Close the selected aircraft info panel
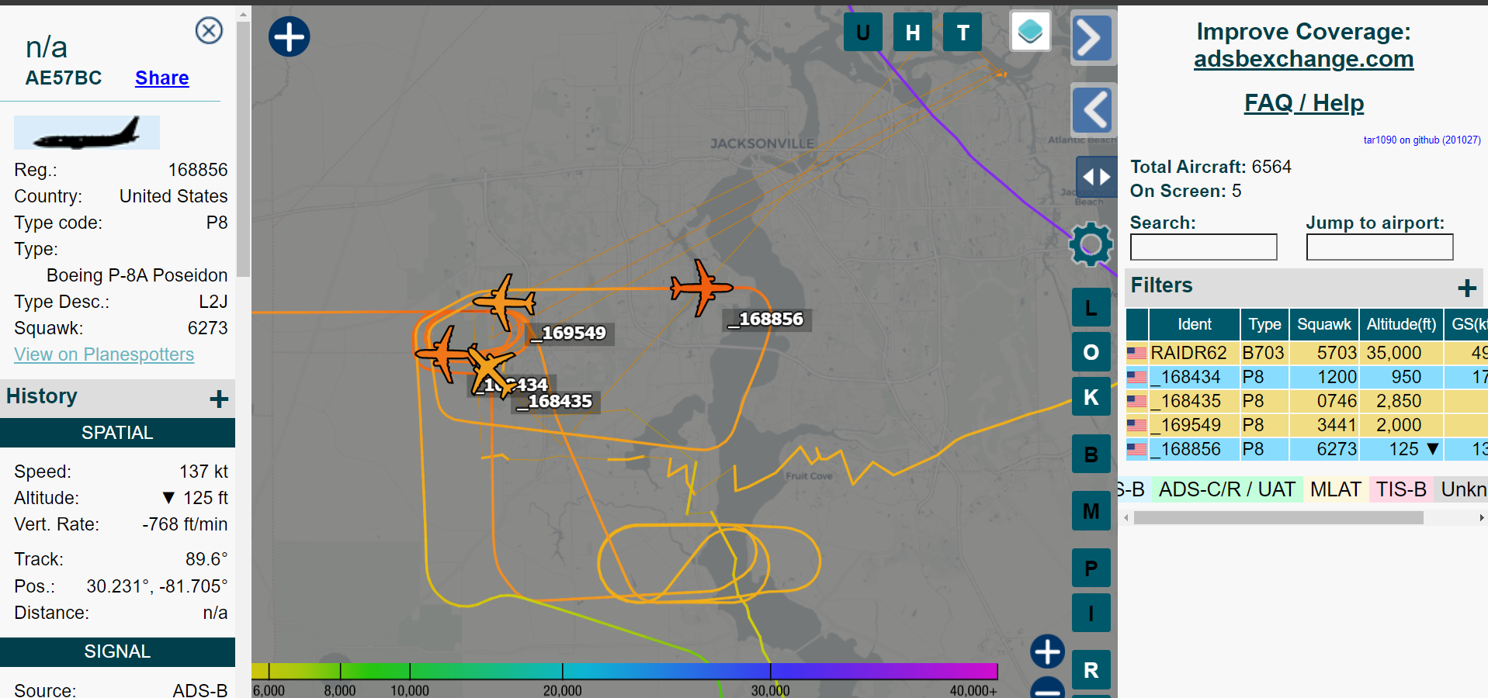 (x=209, y=31)
